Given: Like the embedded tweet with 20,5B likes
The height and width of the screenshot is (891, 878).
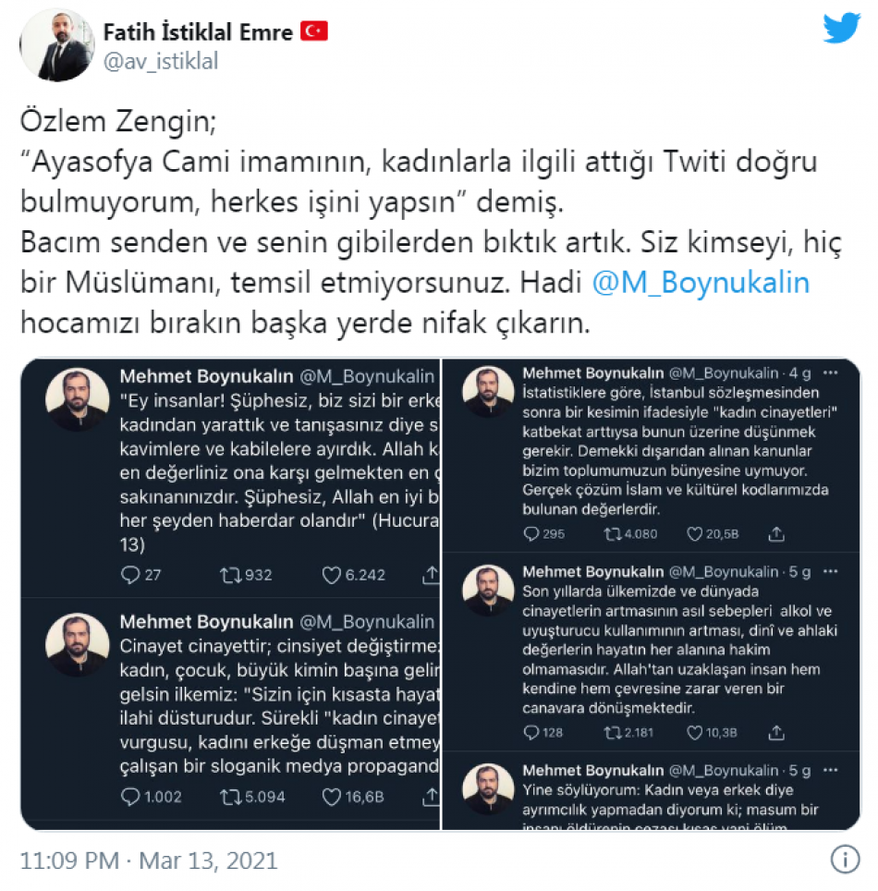Looking at the screenshot, I should coord(694,534).
